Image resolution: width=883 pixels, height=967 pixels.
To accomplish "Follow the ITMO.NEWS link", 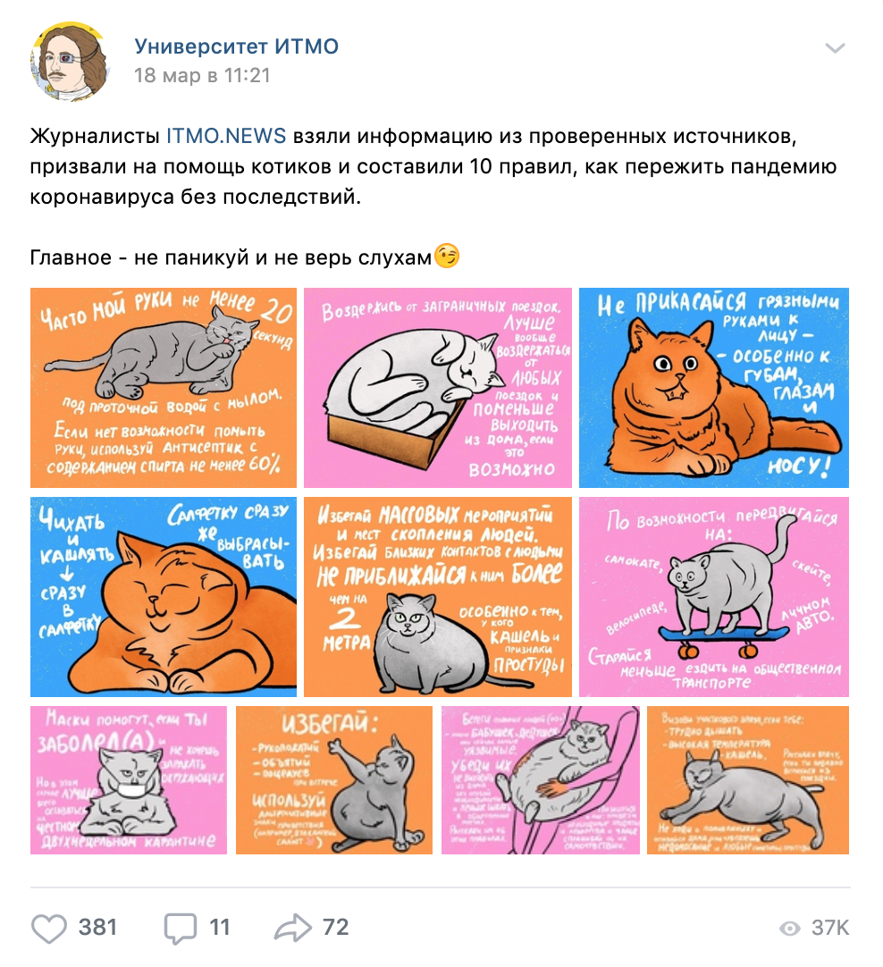I will (226, 136).
